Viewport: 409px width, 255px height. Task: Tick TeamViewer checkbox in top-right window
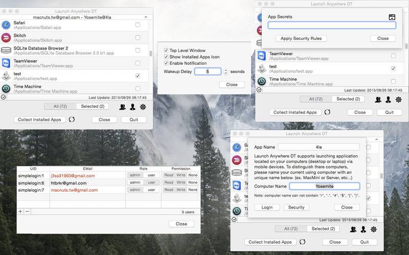393,56
